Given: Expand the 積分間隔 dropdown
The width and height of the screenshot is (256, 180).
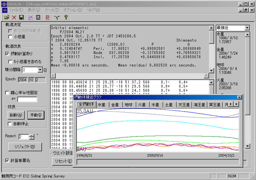Looking at the screenshot, I should pyautogui.click(x=40, y=70).
